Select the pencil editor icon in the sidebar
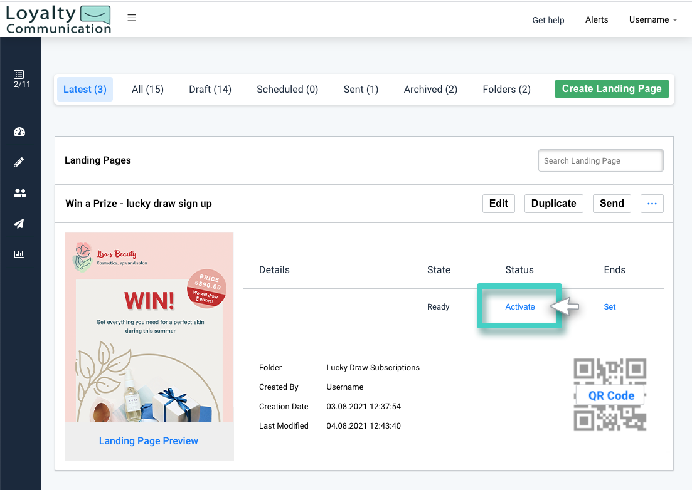The image size is (692, 490). tap(19, 162)
